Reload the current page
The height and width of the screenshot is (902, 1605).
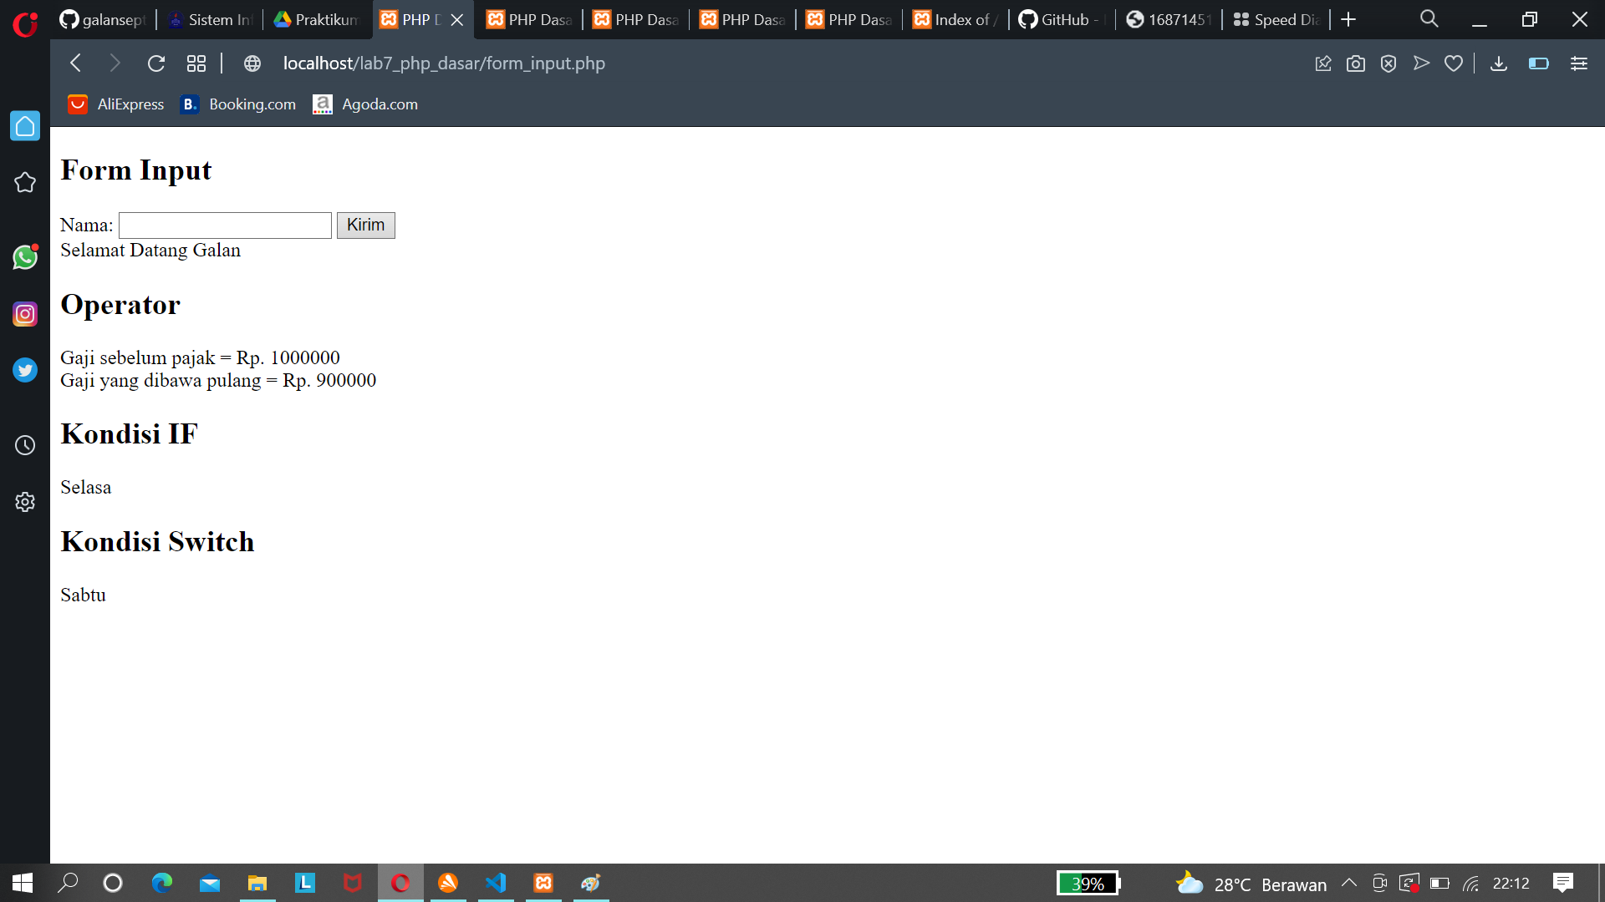155,63
